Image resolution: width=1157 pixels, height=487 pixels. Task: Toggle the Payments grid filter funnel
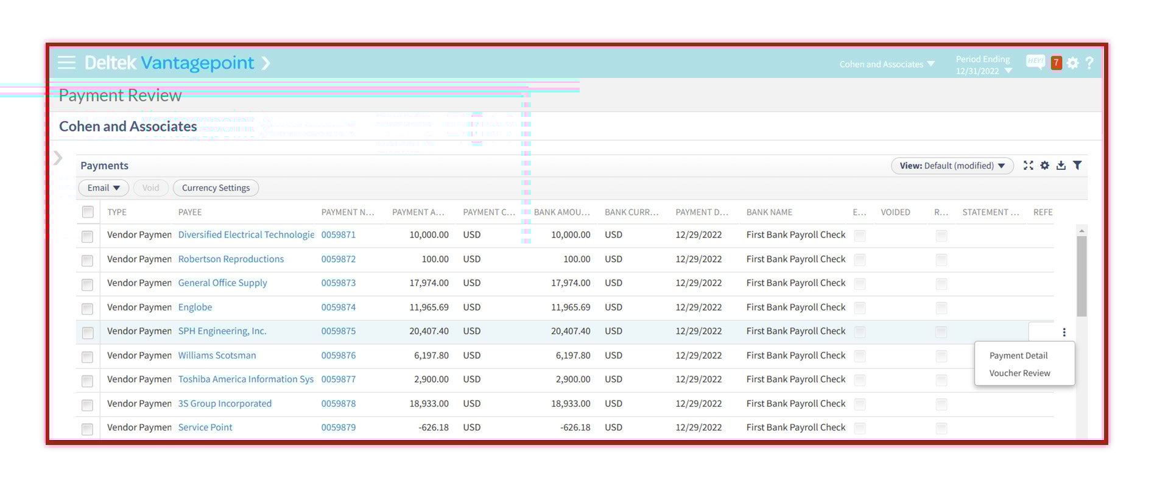point(1077,166)
